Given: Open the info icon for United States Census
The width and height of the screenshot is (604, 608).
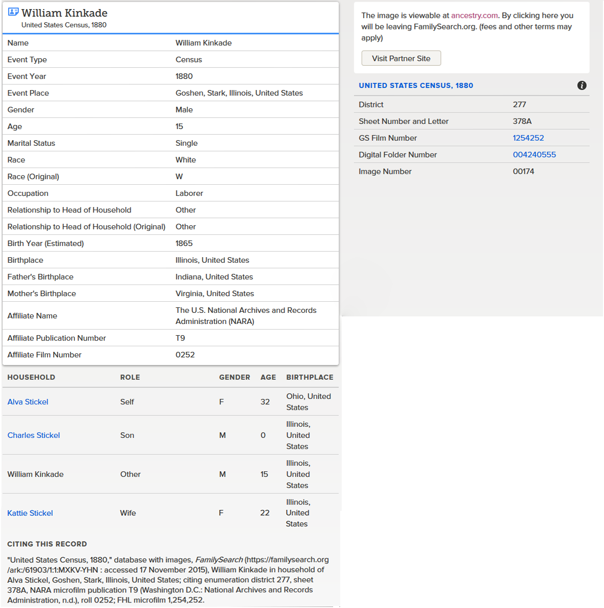Looking at the screenshot, I should (582, 86).
